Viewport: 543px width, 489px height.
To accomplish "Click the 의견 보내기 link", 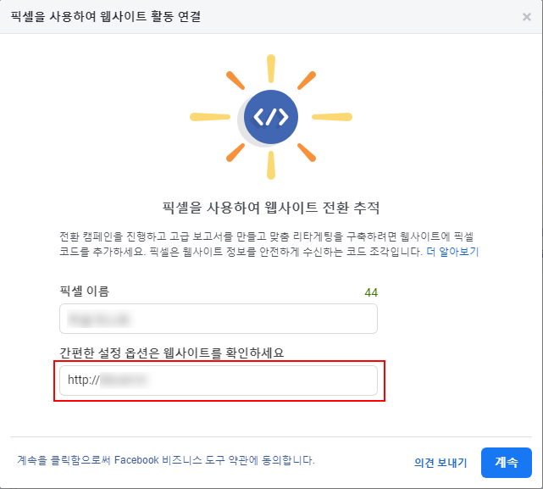I will (x=440, y=463).
